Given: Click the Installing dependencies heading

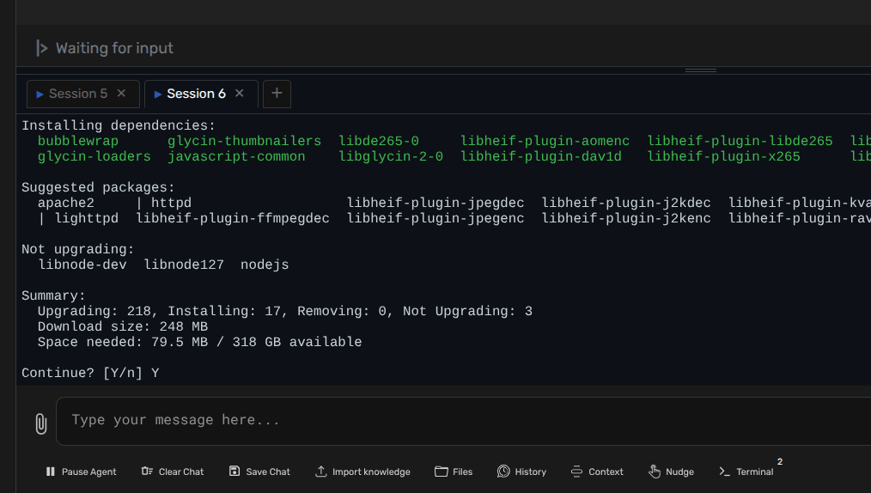Looking at the screenshot, I should tap(119, 125).
